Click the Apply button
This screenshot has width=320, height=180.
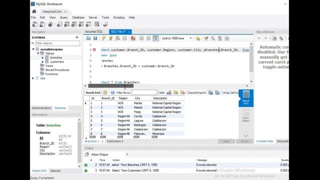coord(226,141)
